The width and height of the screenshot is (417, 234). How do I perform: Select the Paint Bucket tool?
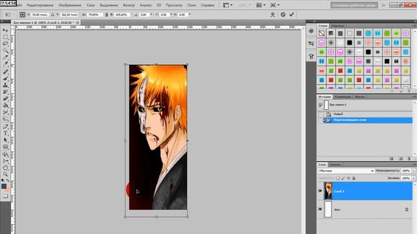click(5, 105)
